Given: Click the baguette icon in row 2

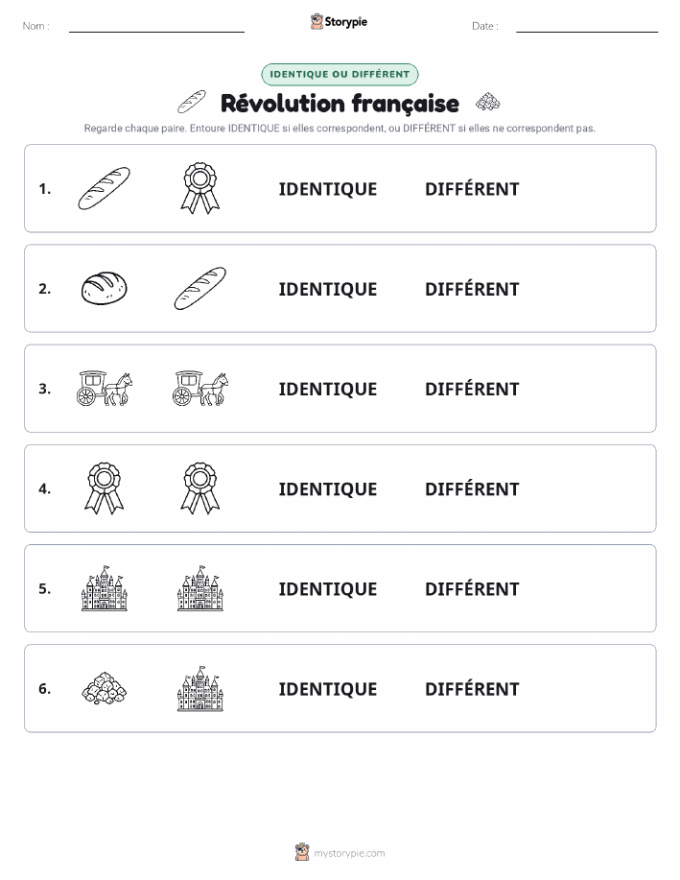Looking at the screenshot, I should tap(200, 289).
